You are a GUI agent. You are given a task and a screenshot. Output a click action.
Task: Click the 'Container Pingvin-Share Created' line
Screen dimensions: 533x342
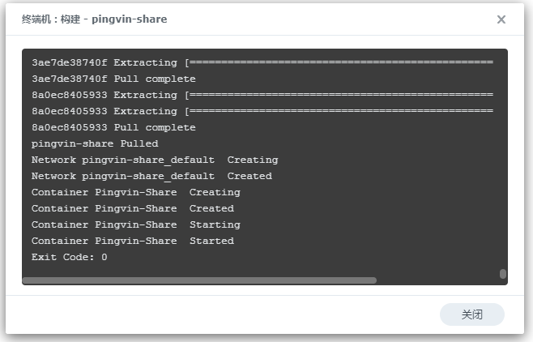pos(132,208)
